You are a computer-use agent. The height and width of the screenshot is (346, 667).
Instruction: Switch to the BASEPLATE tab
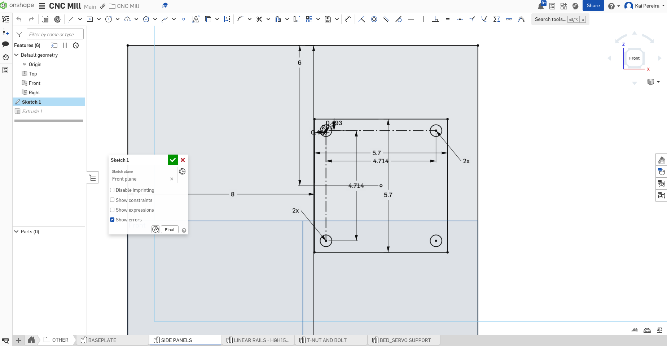click(x=103, y=340)
